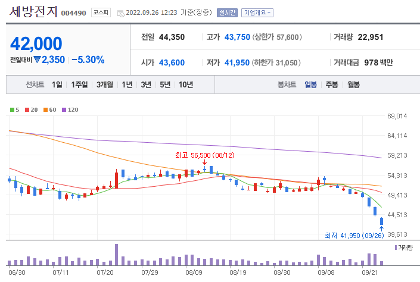The width and height of the screenshot is (420, 282).
Task: Click the 하한가 31,050 text
Action: (x=276, y=62)
